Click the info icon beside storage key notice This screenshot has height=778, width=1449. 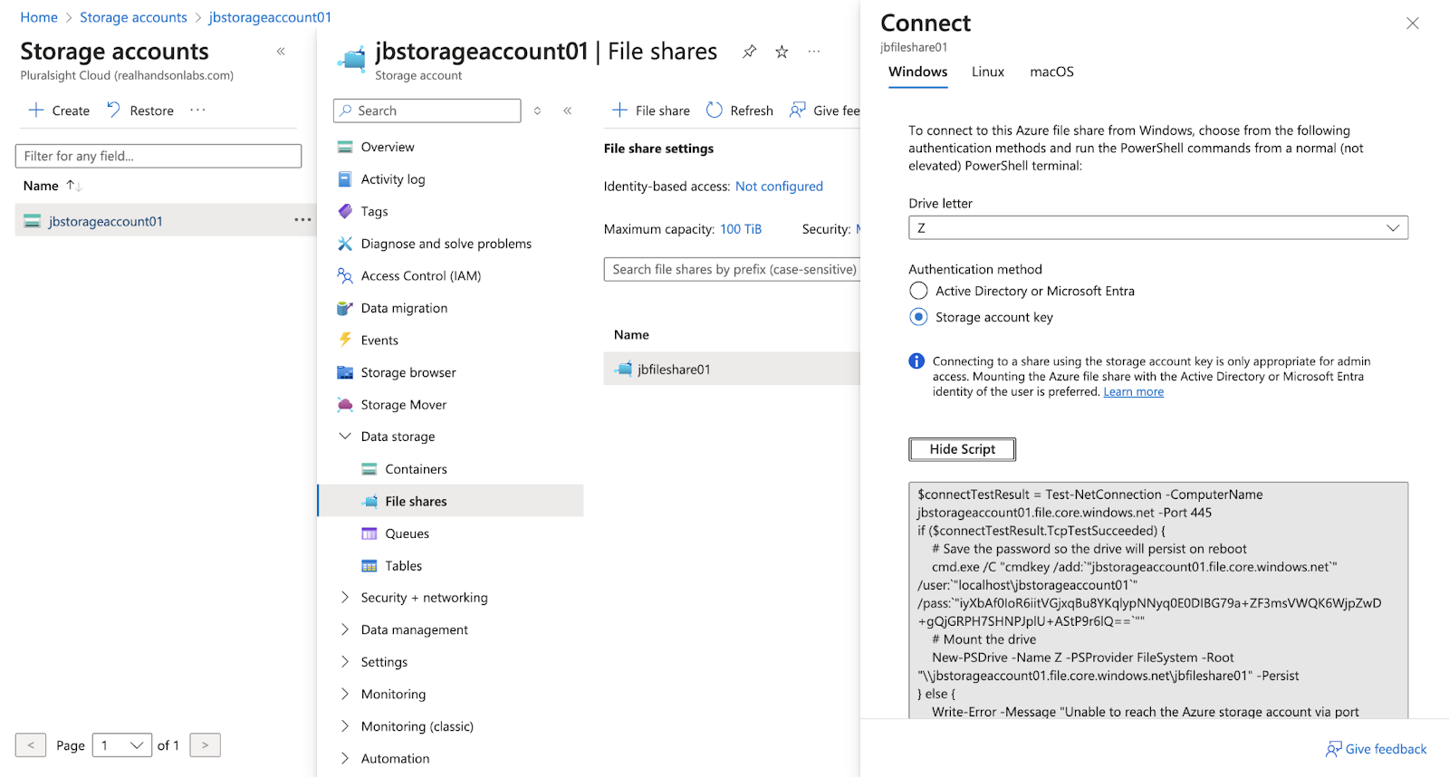click(916, 361)
